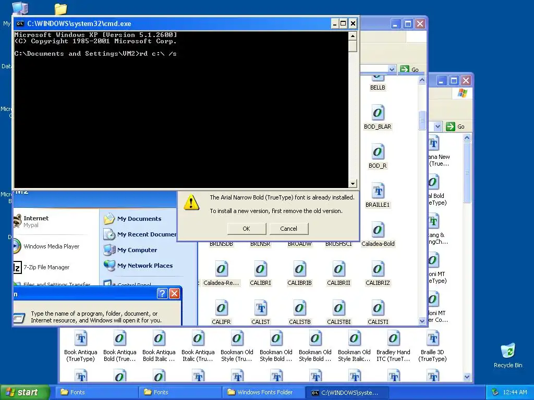Click scroll down arrow of rear Fonts window

[x=467, y=377]
